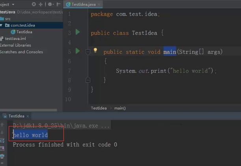Click the highlighted main method name
This screenshot has height=166, width=241.
point(170,52)
